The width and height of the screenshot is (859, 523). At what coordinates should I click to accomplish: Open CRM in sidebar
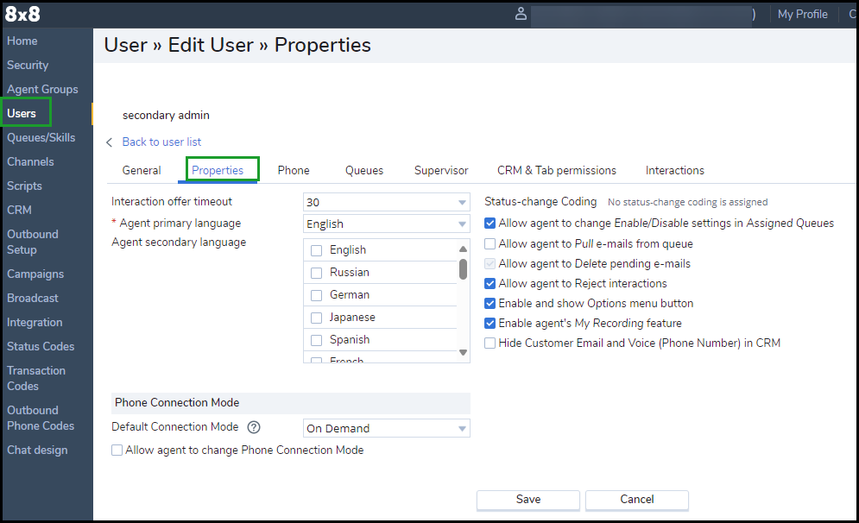pos(19,210)
